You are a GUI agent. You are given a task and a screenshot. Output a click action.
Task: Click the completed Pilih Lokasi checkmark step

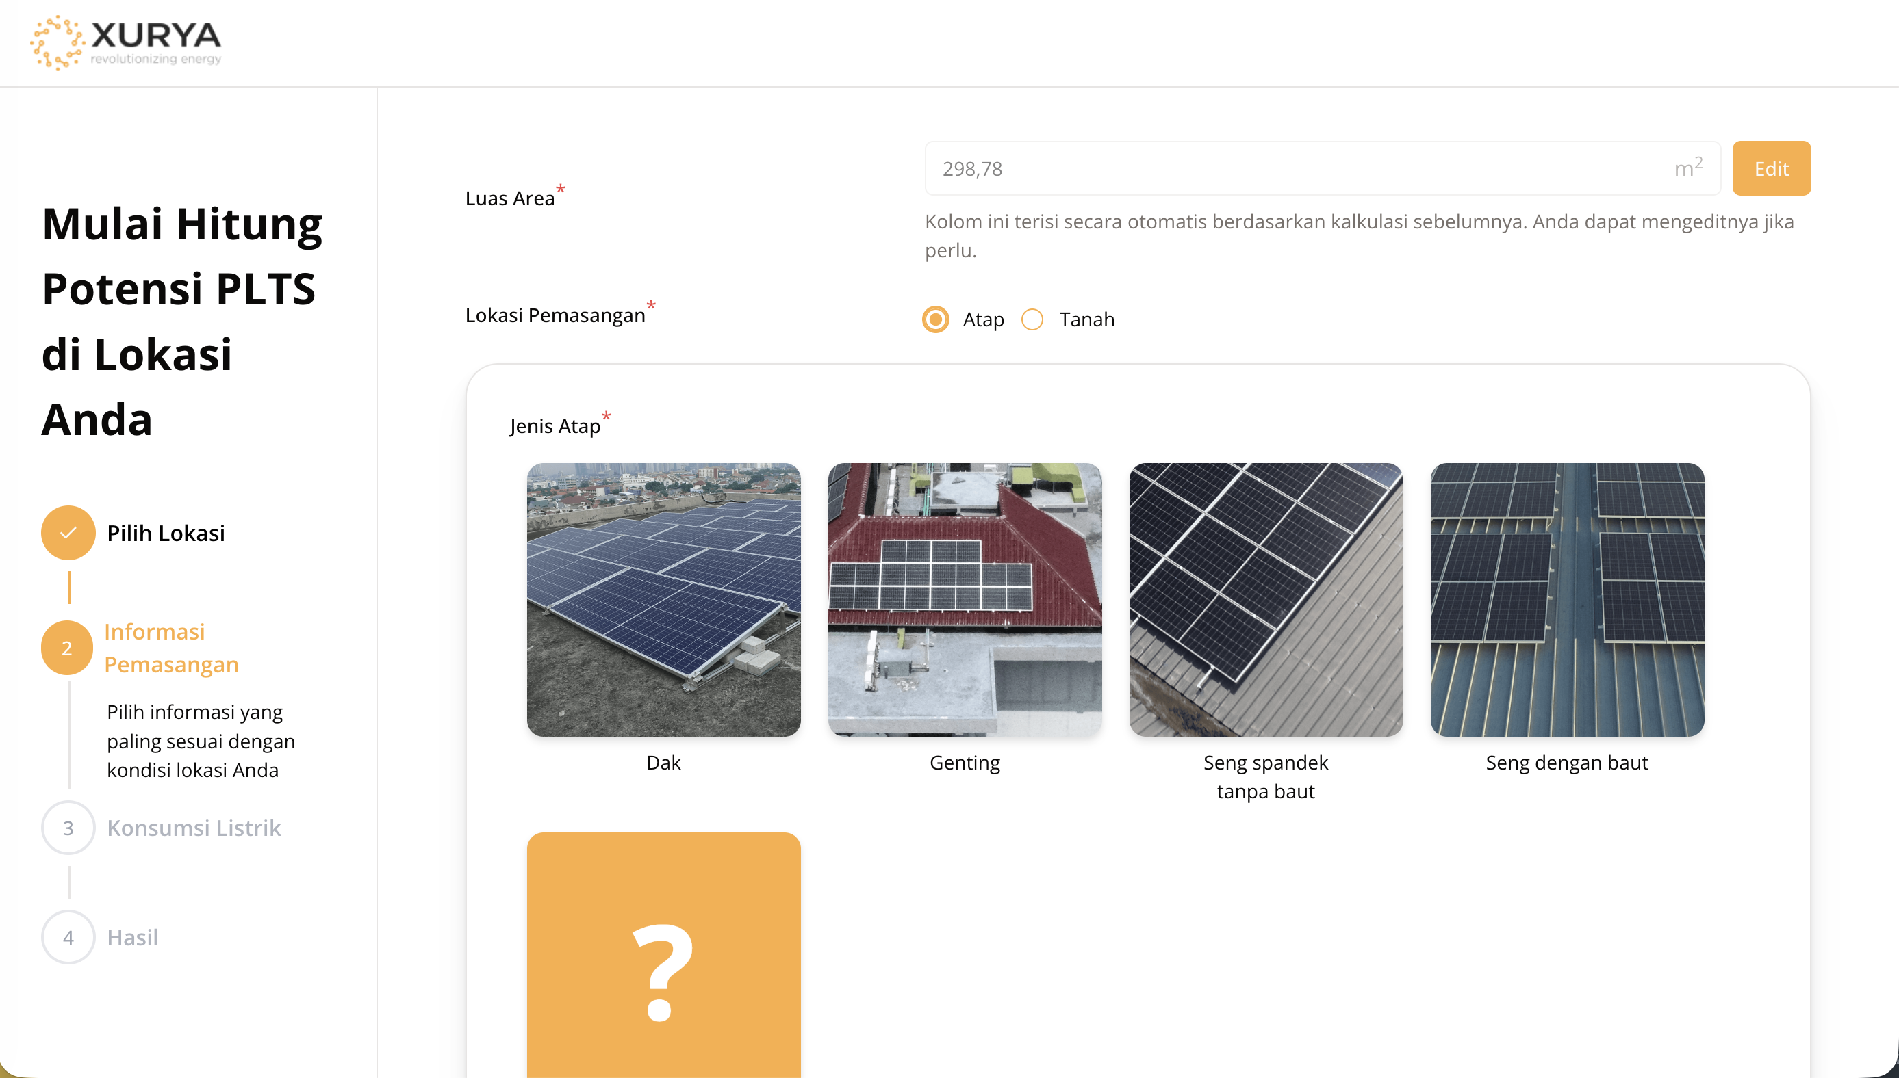click(68, 532)
